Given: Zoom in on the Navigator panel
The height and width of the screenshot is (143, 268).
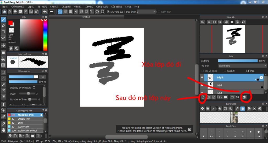Looking at the screenshot, I should tap(209, 22).
